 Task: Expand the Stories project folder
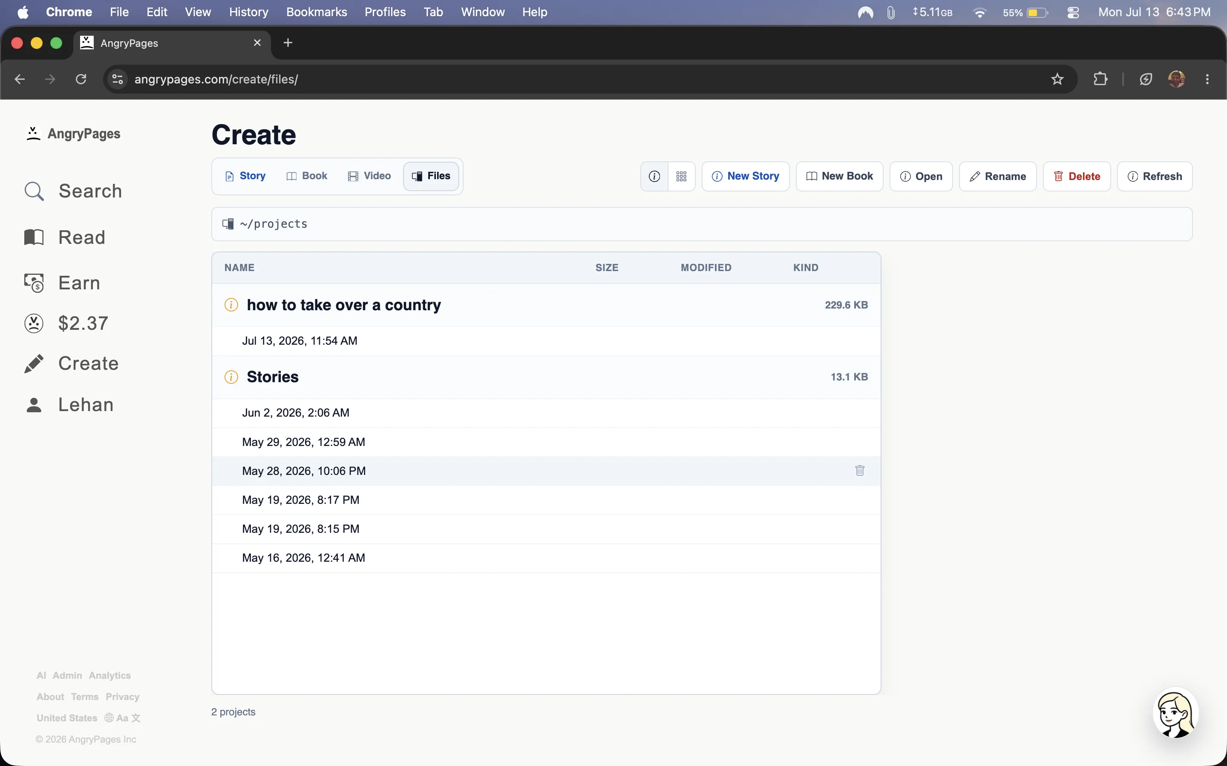click(273, 377)
